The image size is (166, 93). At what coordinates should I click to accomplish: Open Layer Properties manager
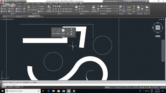tap(49, 9)
